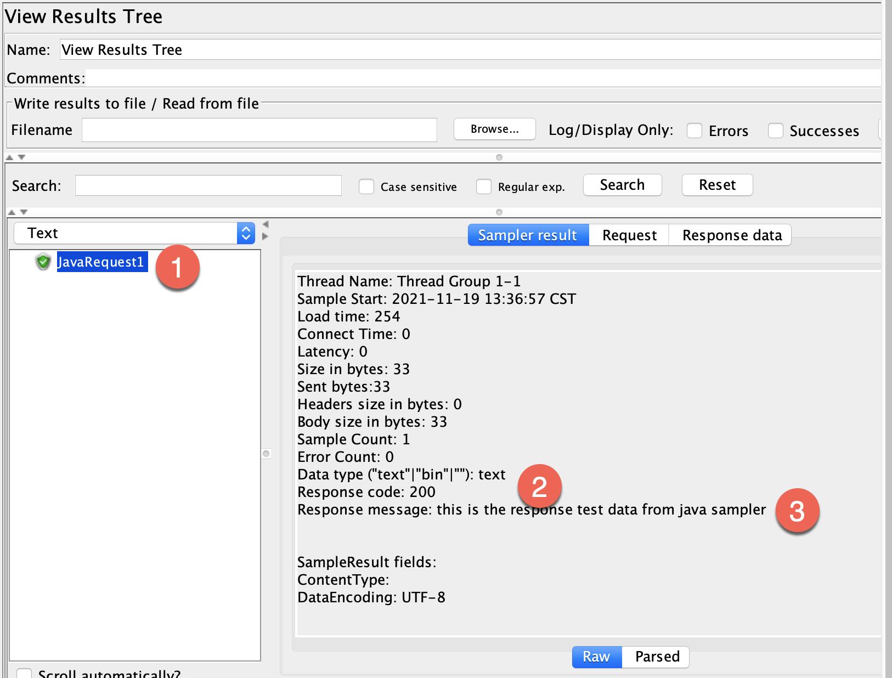Select the JavaRequest1 result entry

click(x=102, y=262)
